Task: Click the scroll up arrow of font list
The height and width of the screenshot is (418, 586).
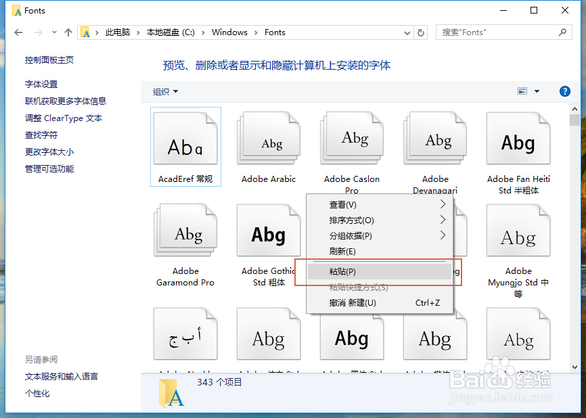Action: tap(574, 109)
